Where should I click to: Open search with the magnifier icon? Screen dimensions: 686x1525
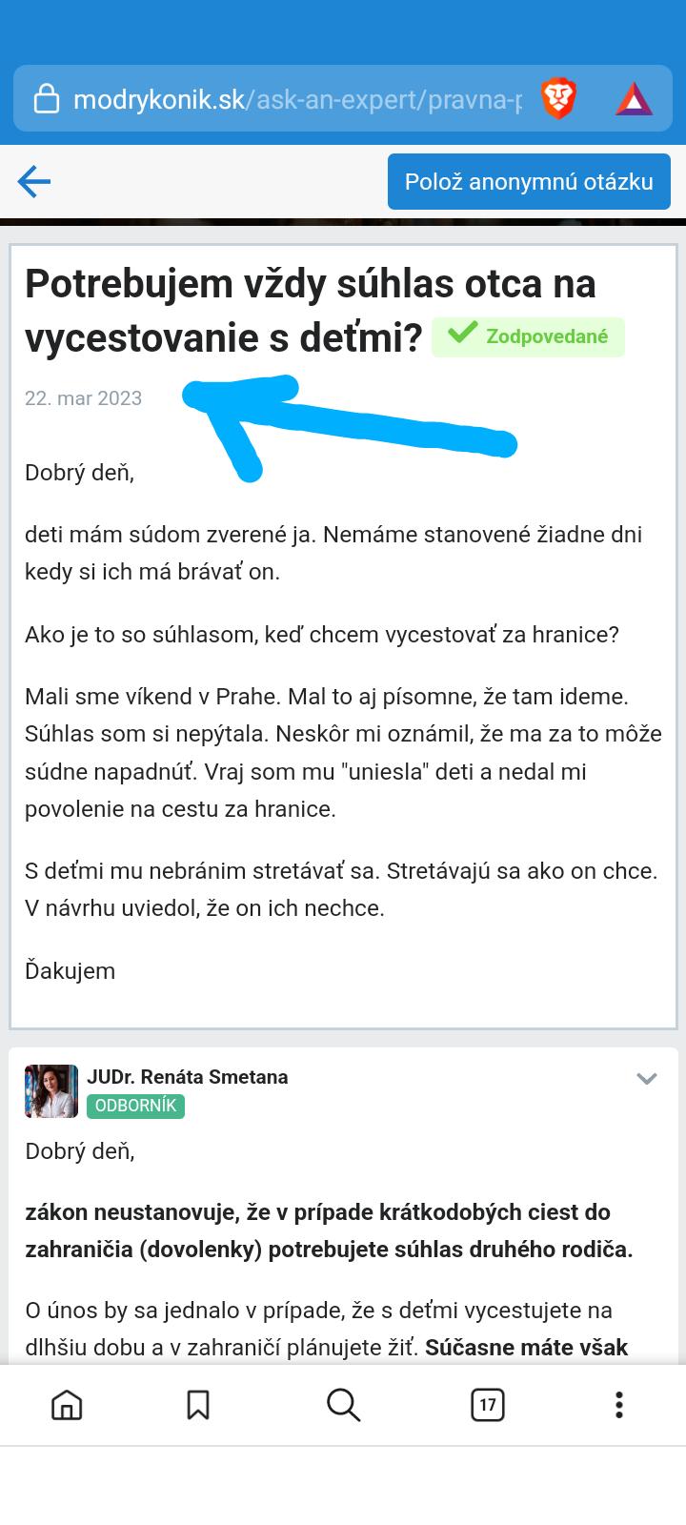[342, 1404]
